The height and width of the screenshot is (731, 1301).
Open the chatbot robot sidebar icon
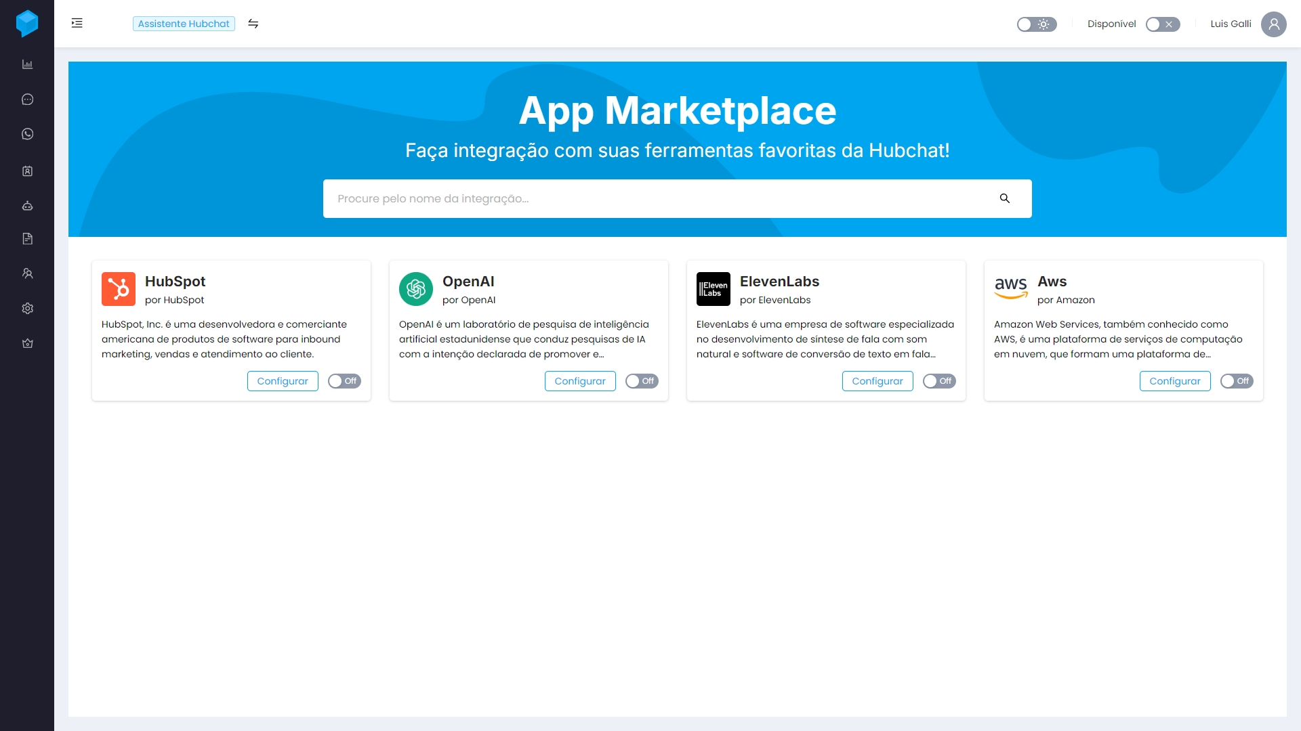click(x=27, y=206)
